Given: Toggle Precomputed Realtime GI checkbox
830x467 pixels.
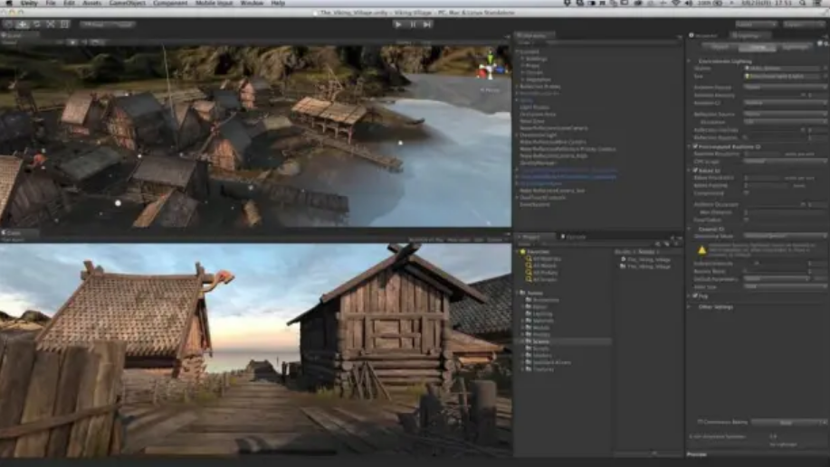Looking at the screenshot, I should [x=695, y=146].
